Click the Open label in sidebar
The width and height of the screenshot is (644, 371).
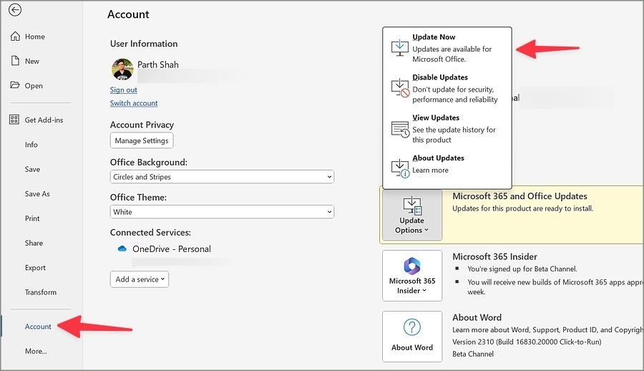(x=34, y=86)
